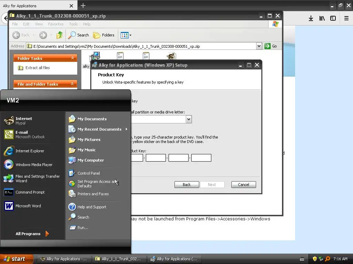The image size is (353, 264).
Task: Click the Go button
Action: point(271,46)
